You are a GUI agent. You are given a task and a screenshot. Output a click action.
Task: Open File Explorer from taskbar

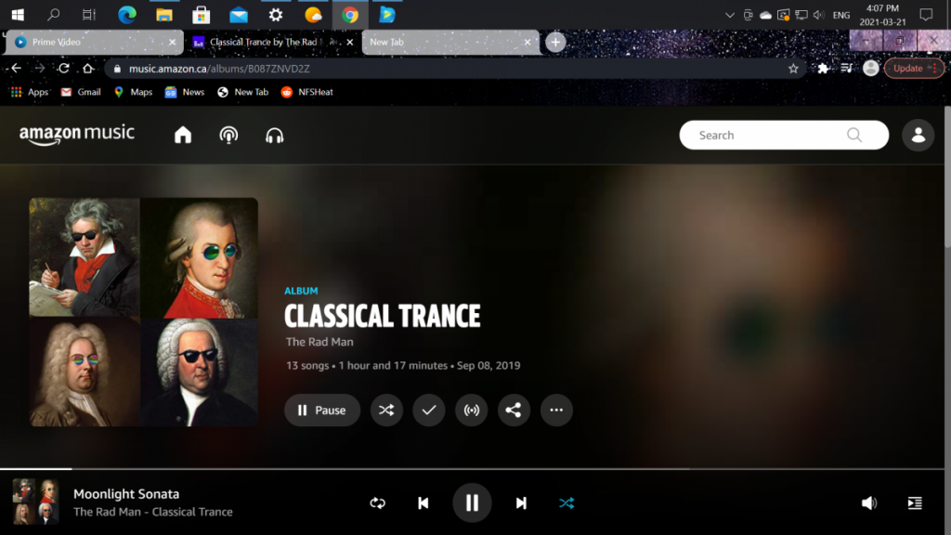pos(163,15)
